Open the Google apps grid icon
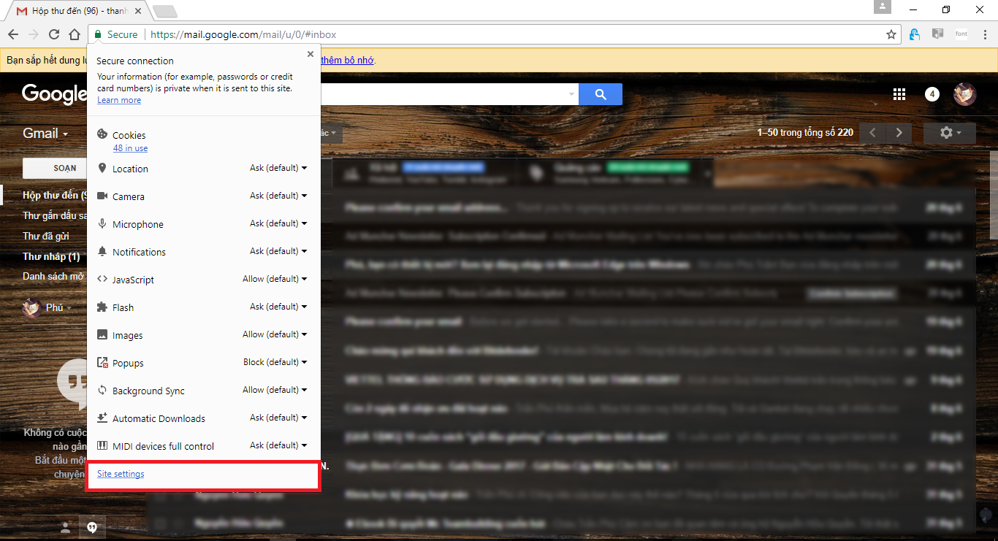The height and width of the screenshot is (541, 998). point(899,94)
